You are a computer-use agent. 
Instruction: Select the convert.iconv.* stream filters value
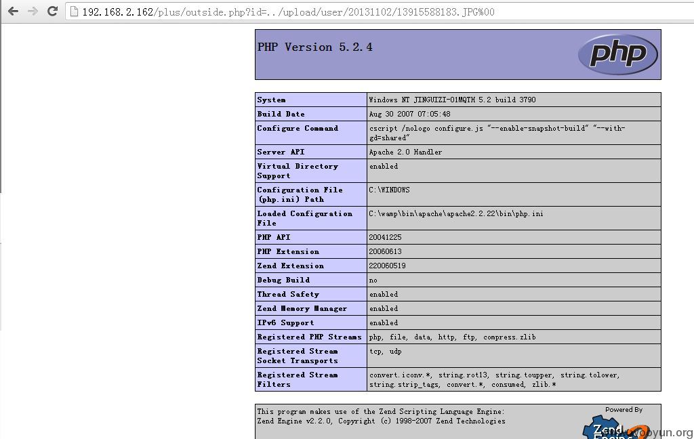tap(495, 379)
